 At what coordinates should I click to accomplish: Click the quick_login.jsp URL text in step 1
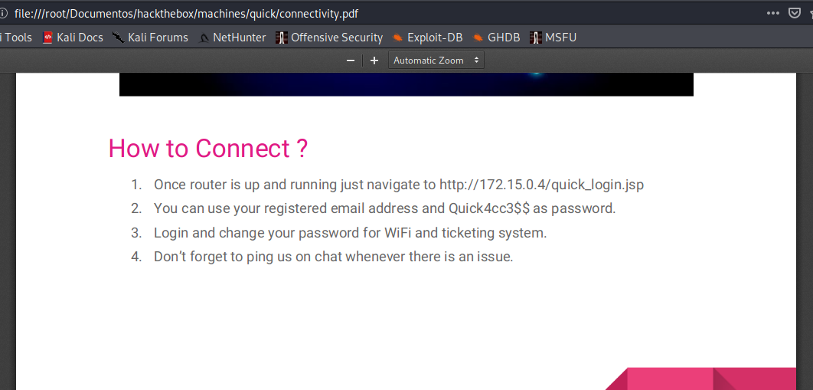point(547,185)
